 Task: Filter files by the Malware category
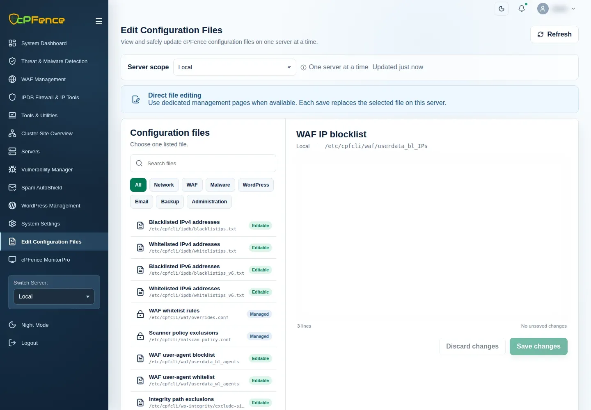click(220, 185)
